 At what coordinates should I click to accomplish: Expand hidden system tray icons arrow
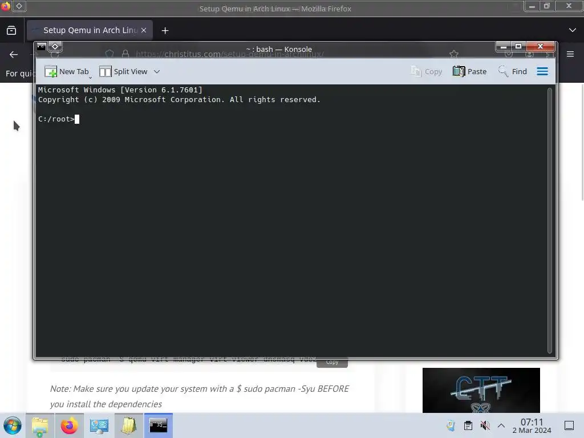tap(501, 425)
